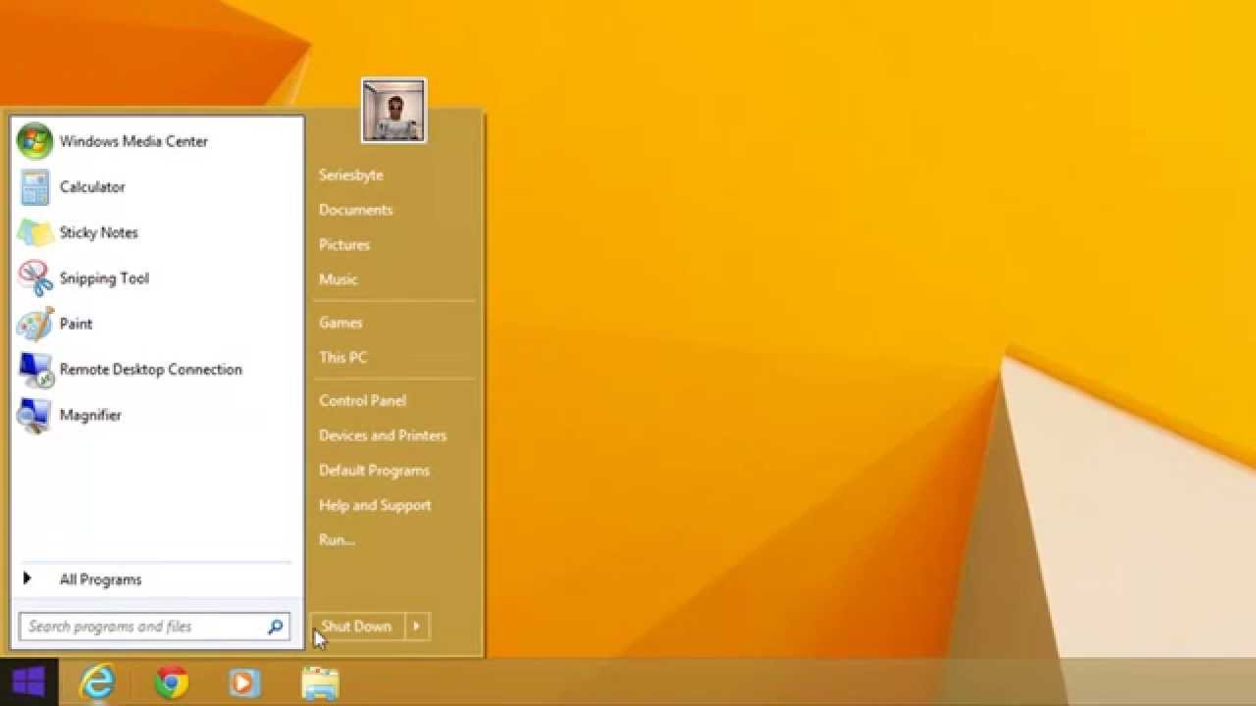
Task: Open This PC
Action: [x=342, y=358]
